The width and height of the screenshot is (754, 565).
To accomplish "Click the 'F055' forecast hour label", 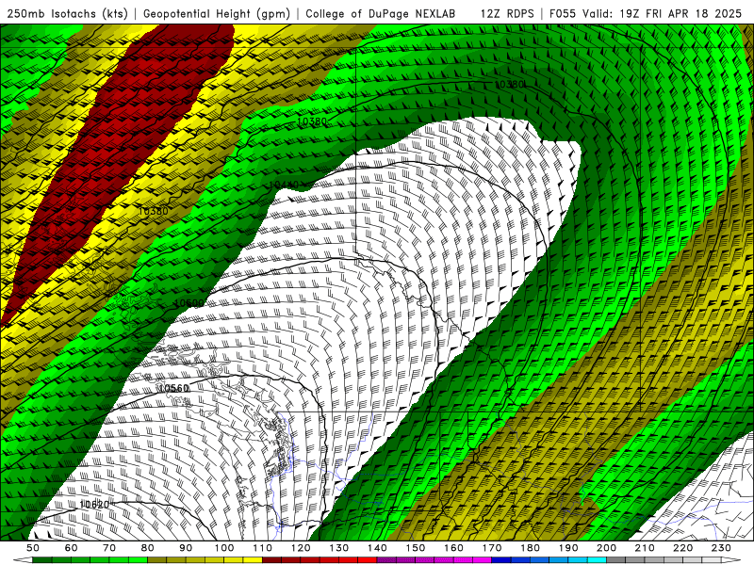I will [563, 14].
